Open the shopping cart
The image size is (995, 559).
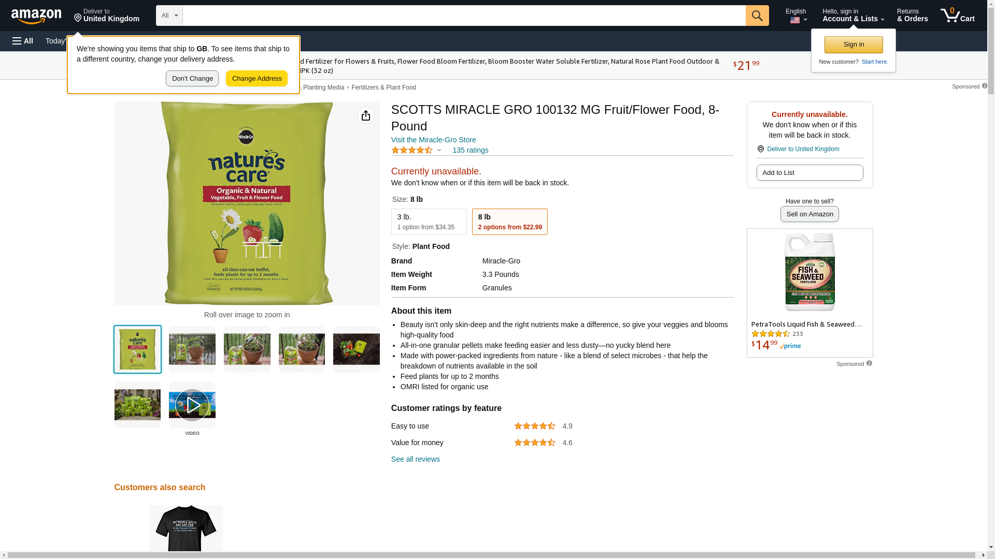tap(958, 16)
